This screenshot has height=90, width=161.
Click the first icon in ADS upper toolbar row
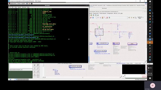click(91, 15)
